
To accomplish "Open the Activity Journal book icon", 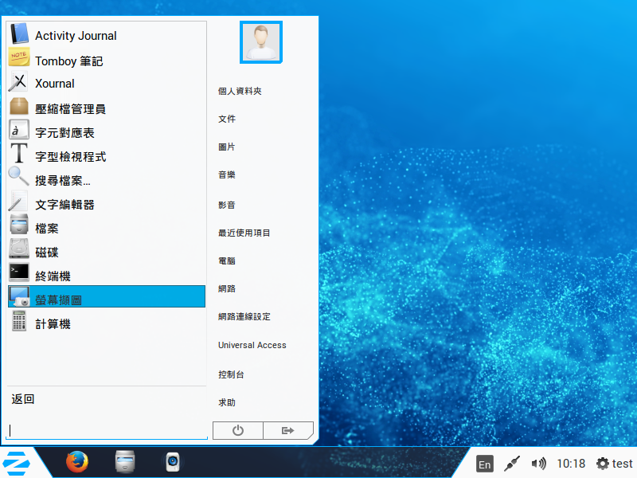I will (x=19, y=33).
